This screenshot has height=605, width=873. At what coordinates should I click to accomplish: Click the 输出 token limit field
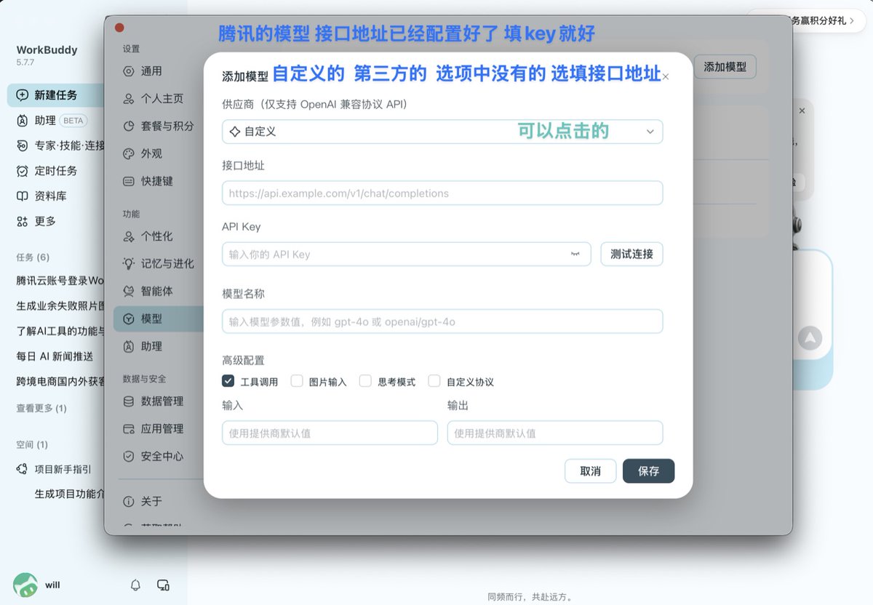pos(555,433)
